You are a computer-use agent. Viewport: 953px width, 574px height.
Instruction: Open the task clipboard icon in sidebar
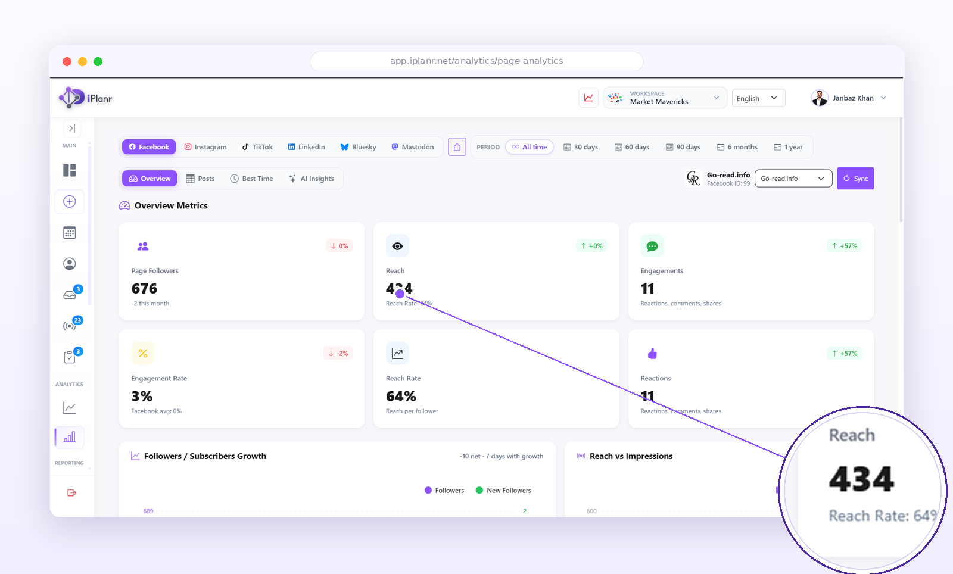[x=70, y=357]
